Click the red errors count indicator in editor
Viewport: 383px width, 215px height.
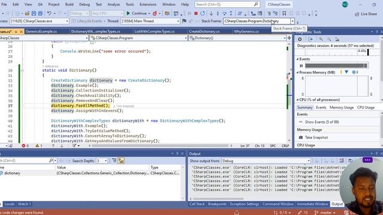[25, 146]
